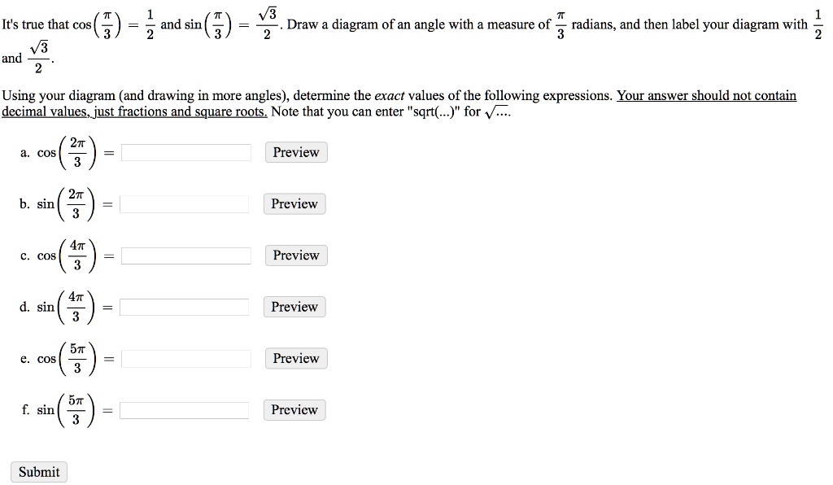This screenshot has width=833, height=485.
Task: Click the Preview button for part e
Action: point(296,359)
